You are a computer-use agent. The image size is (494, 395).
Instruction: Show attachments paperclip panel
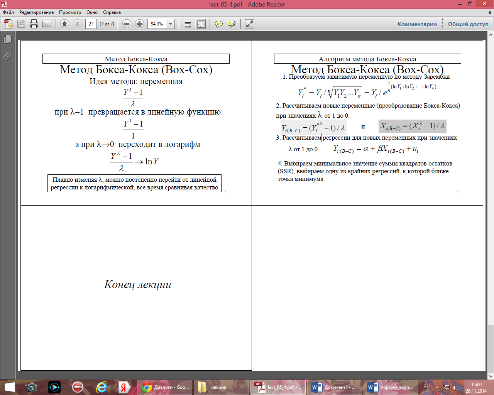point(7,56)
